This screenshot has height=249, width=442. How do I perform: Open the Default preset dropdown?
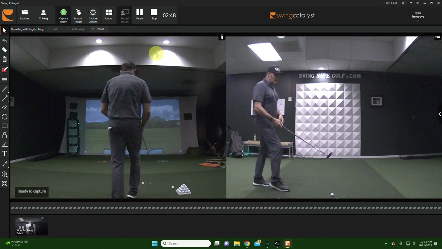[x=98, y=29]
